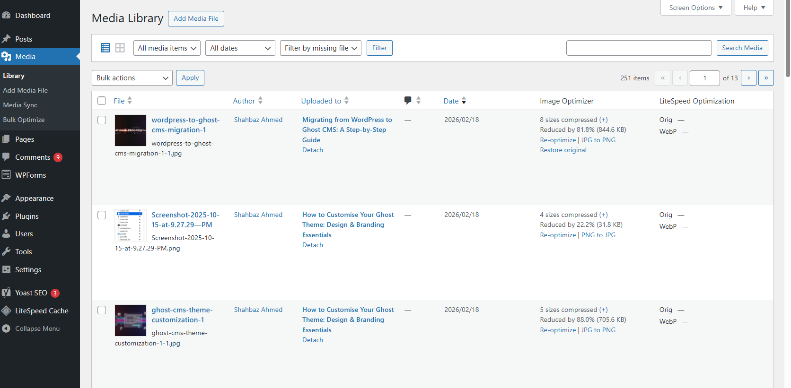The image size is (791, 388).
Task: Click the Posts pin icon
Action: click(6, 39)
